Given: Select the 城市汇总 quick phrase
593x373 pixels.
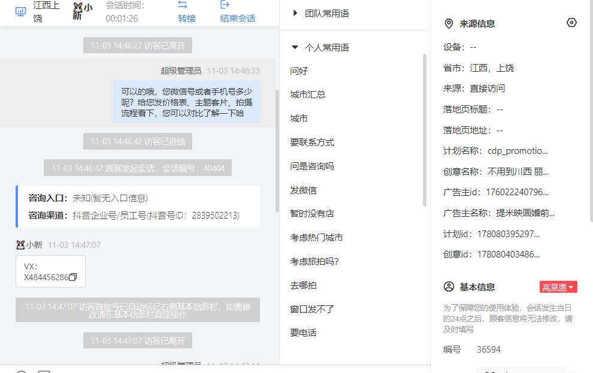Looking at the screenshot, I should [307, 95].
